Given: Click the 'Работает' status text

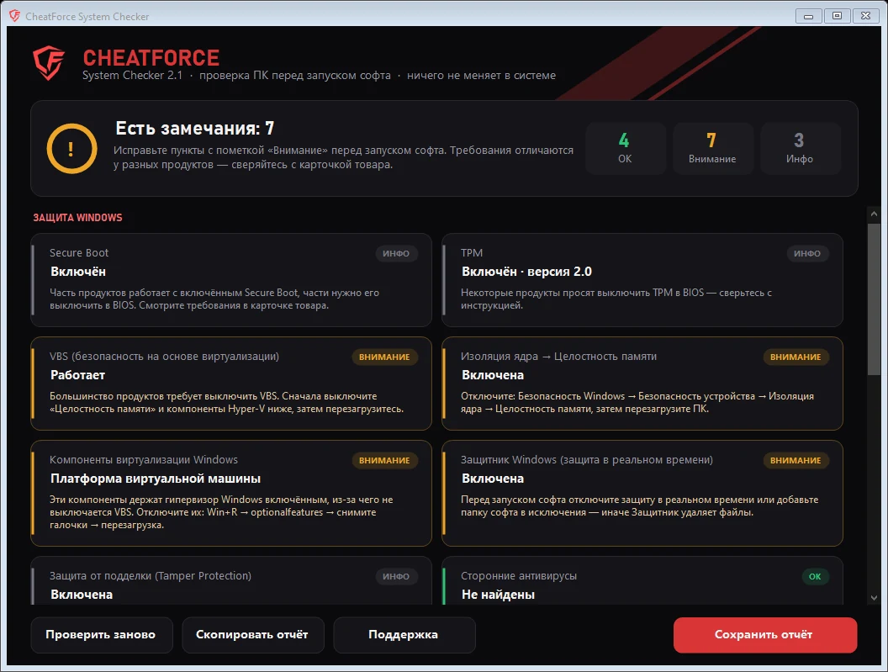Looking at the screenshot, I should (77, 375).
